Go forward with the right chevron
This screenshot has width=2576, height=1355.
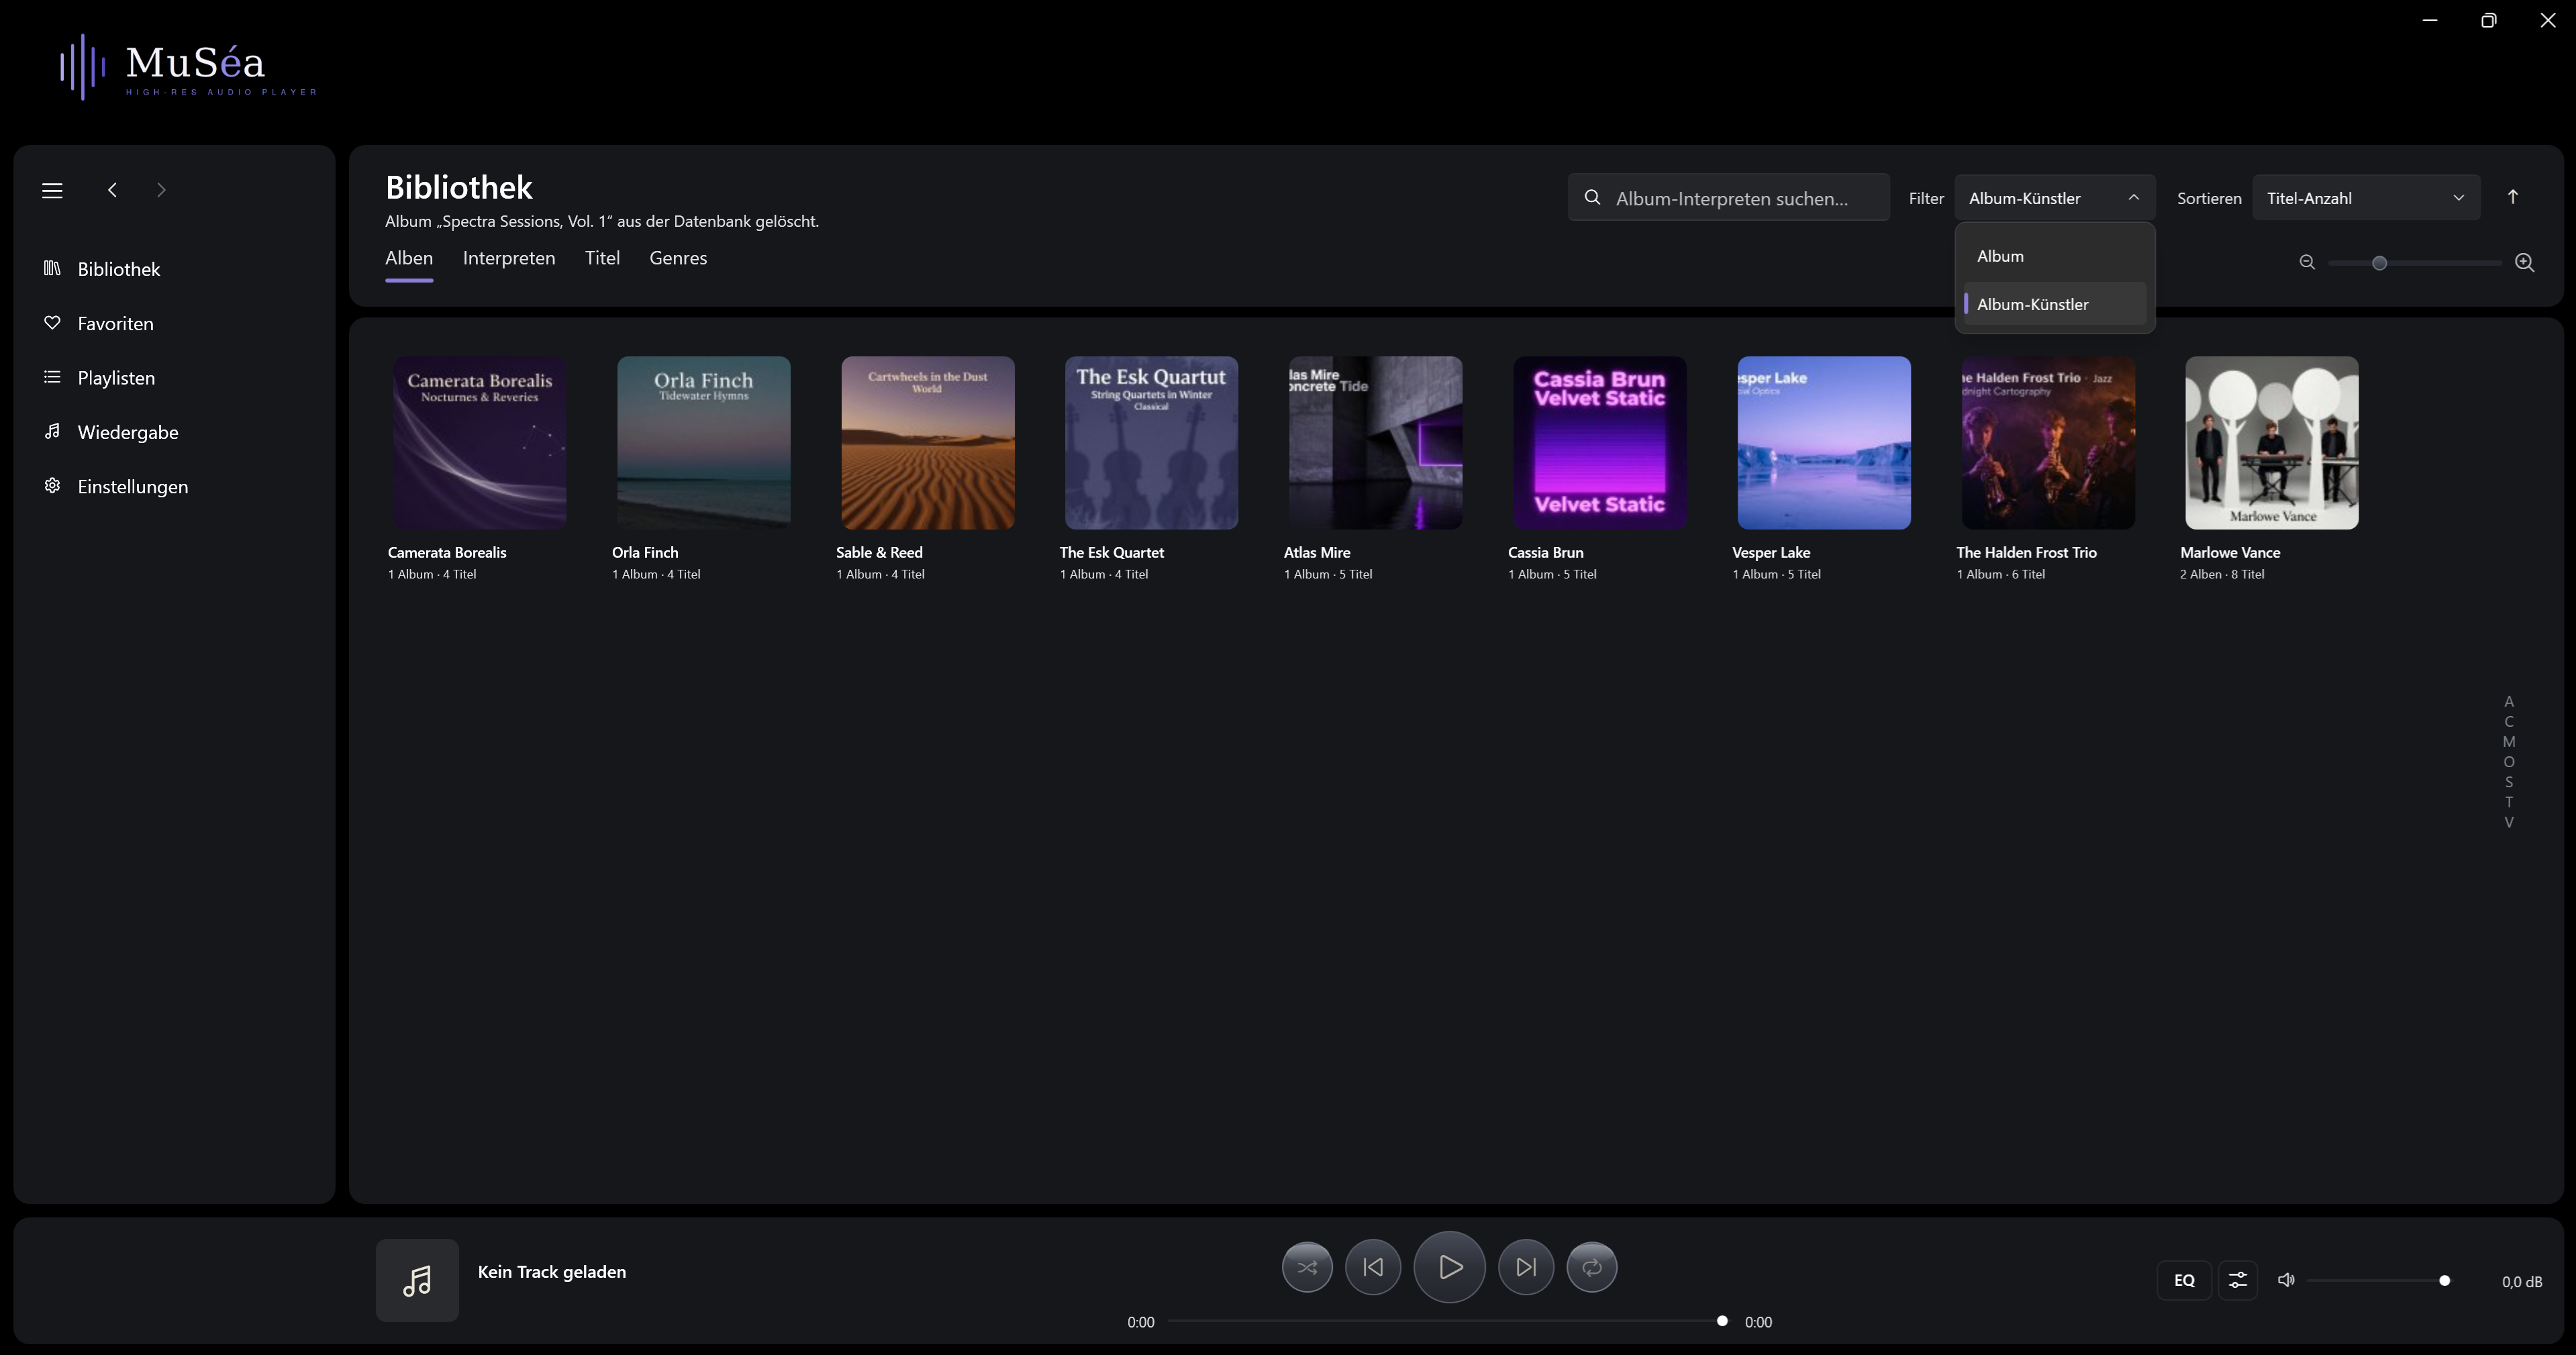coord(161,190)
